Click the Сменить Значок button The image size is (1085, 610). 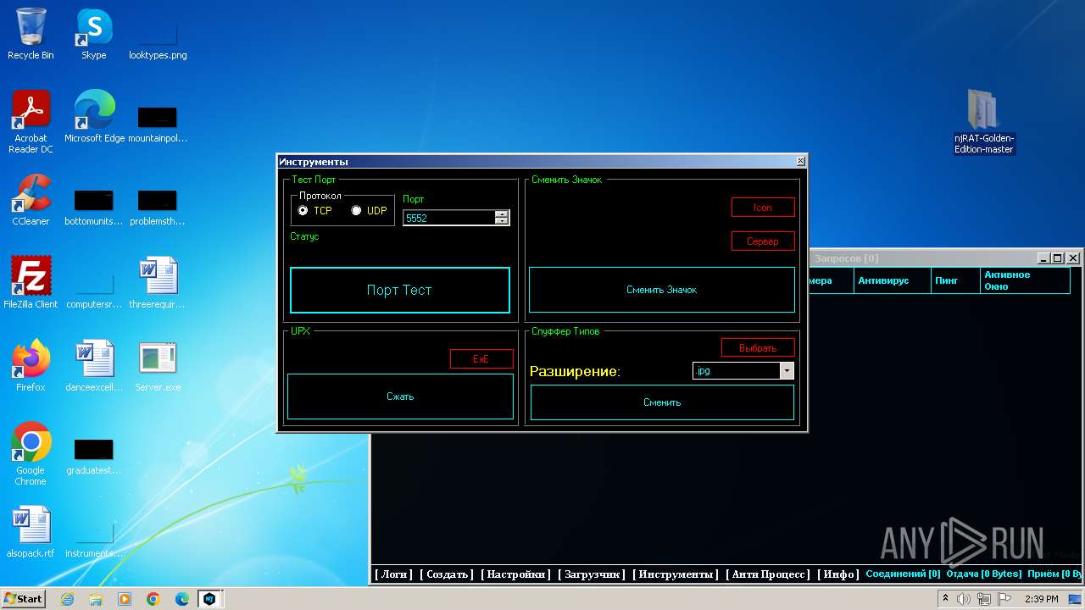point(662,290)
